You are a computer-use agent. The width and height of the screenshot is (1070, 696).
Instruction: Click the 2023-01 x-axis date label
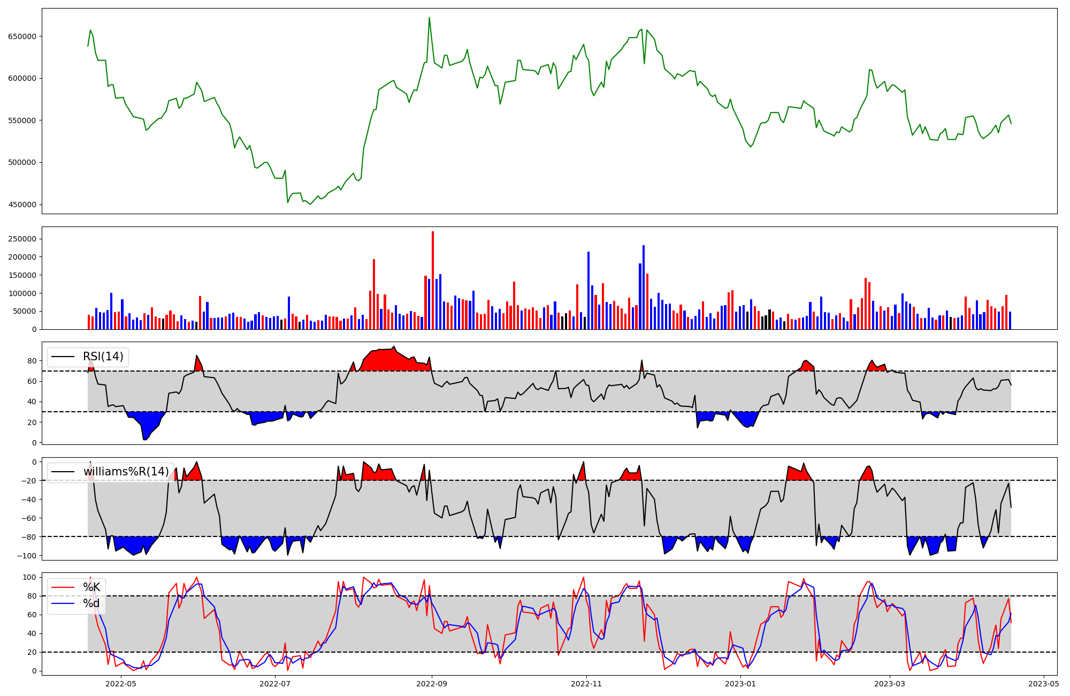tap(740, 684)
